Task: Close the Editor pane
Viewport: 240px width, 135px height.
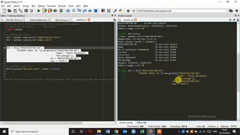Action: coord(115,16)
